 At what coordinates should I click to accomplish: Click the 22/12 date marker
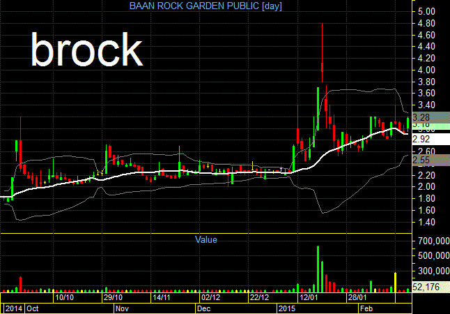click(x=259, y=297)
